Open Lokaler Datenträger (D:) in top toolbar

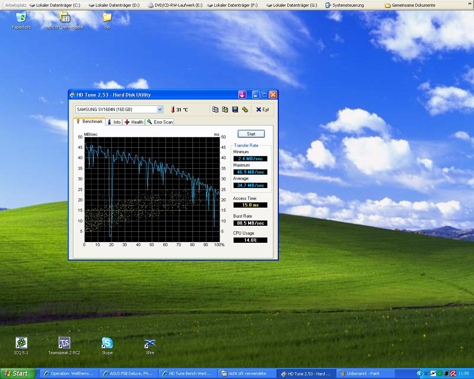coord(114,5)
